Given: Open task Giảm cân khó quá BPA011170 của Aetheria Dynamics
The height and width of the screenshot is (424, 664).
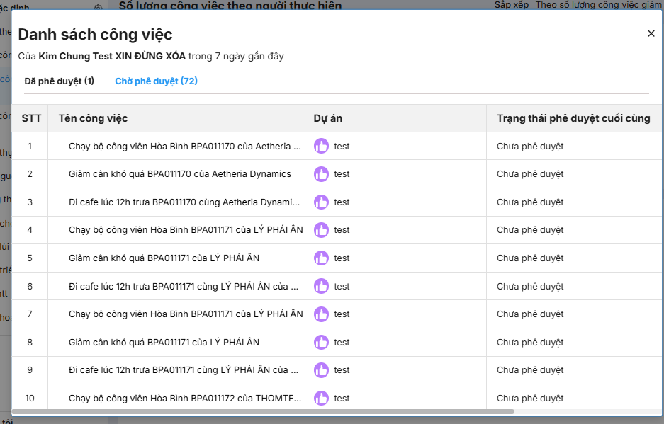Looking at the screenshot, I should (x=180, y=174).
